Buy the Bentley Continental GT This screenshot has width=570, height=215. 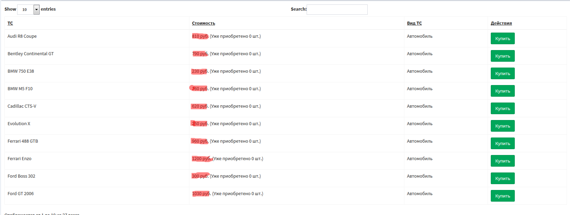pos(502,56)
